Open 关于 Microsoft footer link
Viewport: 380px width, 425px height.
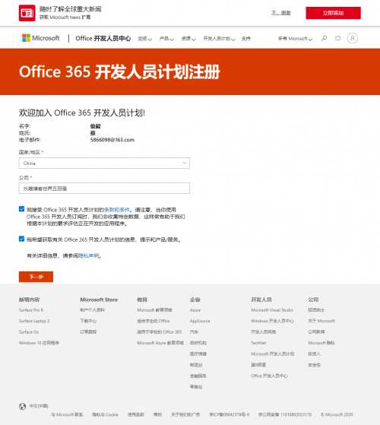[321, 321]
